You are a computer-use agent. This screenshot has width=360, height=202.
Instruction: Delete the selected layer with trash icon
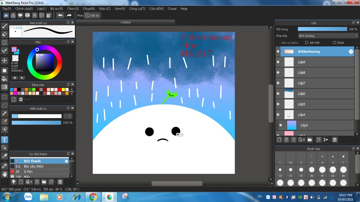coord(335,139)
